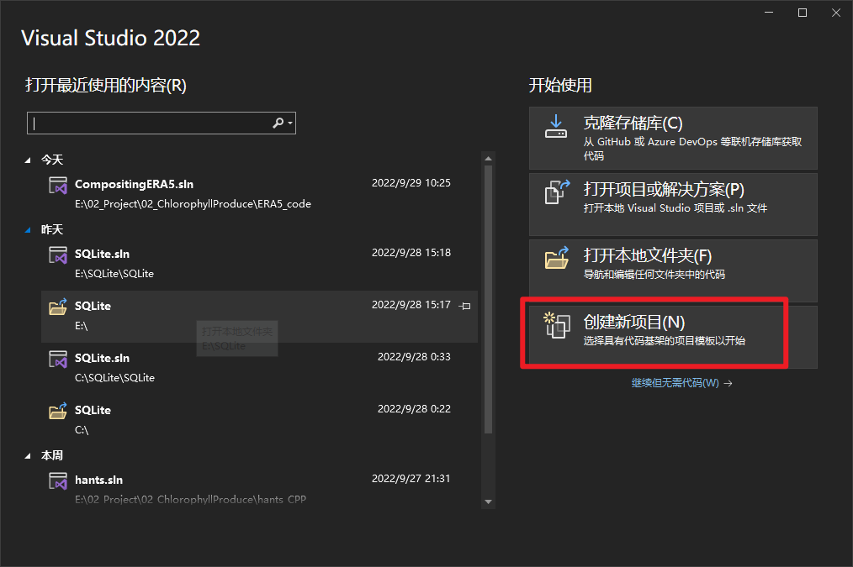Click the Clone repository download icon

(556, 127)
